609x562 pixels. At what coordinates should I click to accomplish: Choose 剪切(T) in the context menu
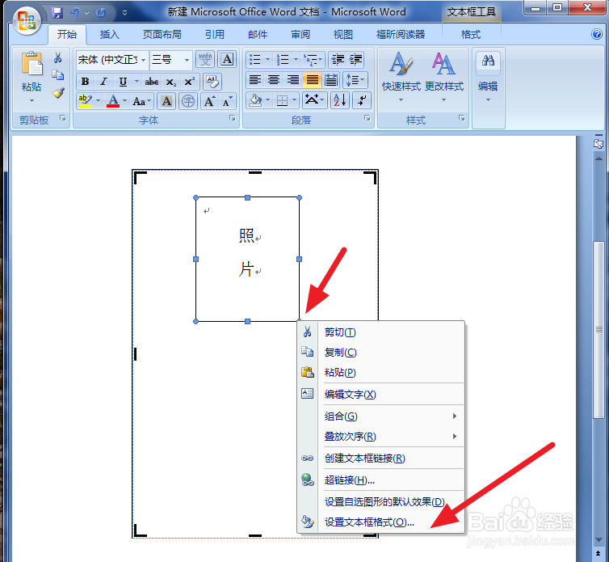[x=381, y=332]
